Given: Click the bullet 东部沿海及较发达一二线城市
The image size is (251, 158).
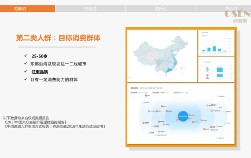Looking at the screenshot, I should pos(58,64).
